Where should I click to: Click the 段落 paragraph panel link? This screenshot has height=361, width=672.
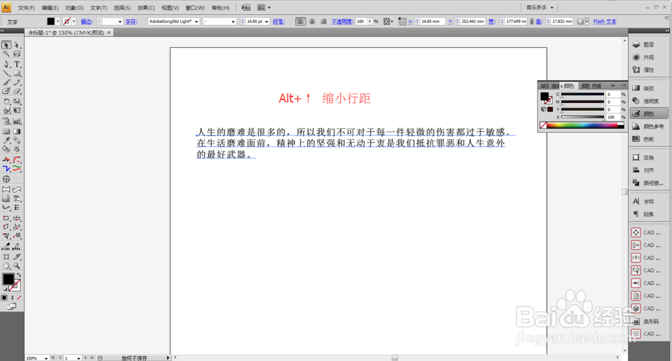click(279, 22)
